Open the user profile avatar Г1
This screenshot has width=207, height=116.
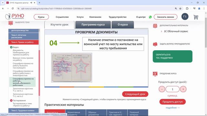[x=185, y=16]
